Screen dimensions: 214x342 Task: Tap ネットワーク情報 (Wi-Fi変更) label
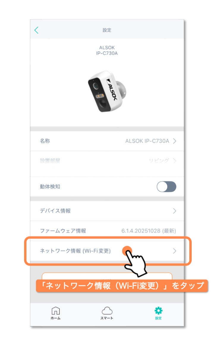pos(75,251)
